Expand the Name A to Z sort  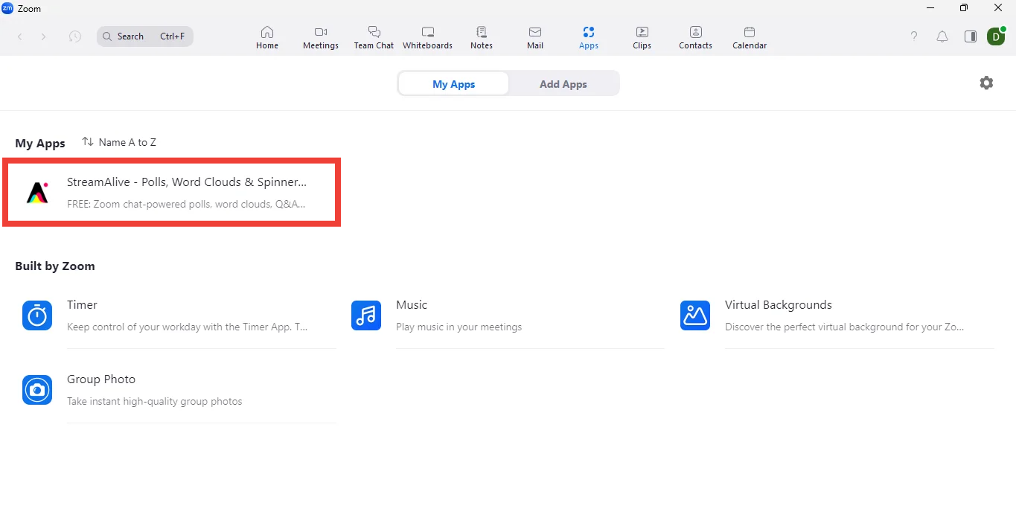pyautogui.click(x=119, y=142)
